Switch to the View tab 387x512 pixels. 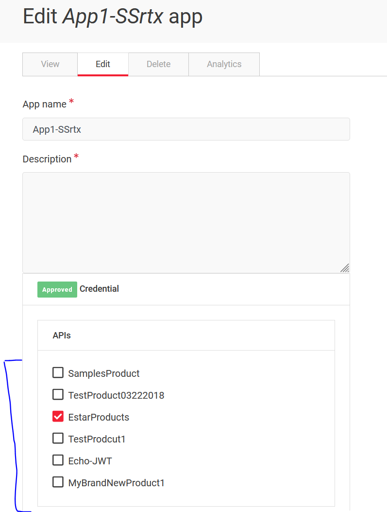point(50,64)
